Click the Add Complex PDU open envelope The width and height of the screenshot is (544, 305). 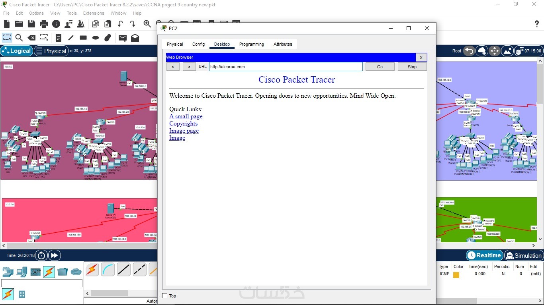point(135,38)
